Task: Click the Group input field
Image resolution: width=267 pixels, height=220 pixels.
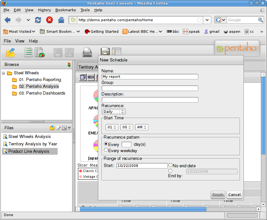Action: pyautogui.click(x=150, y=88)
